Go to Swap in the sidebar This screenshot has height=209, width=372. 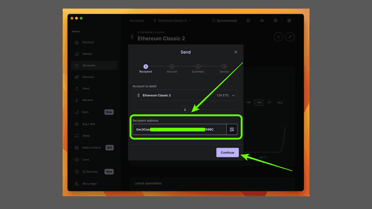[x=86, y=136]
